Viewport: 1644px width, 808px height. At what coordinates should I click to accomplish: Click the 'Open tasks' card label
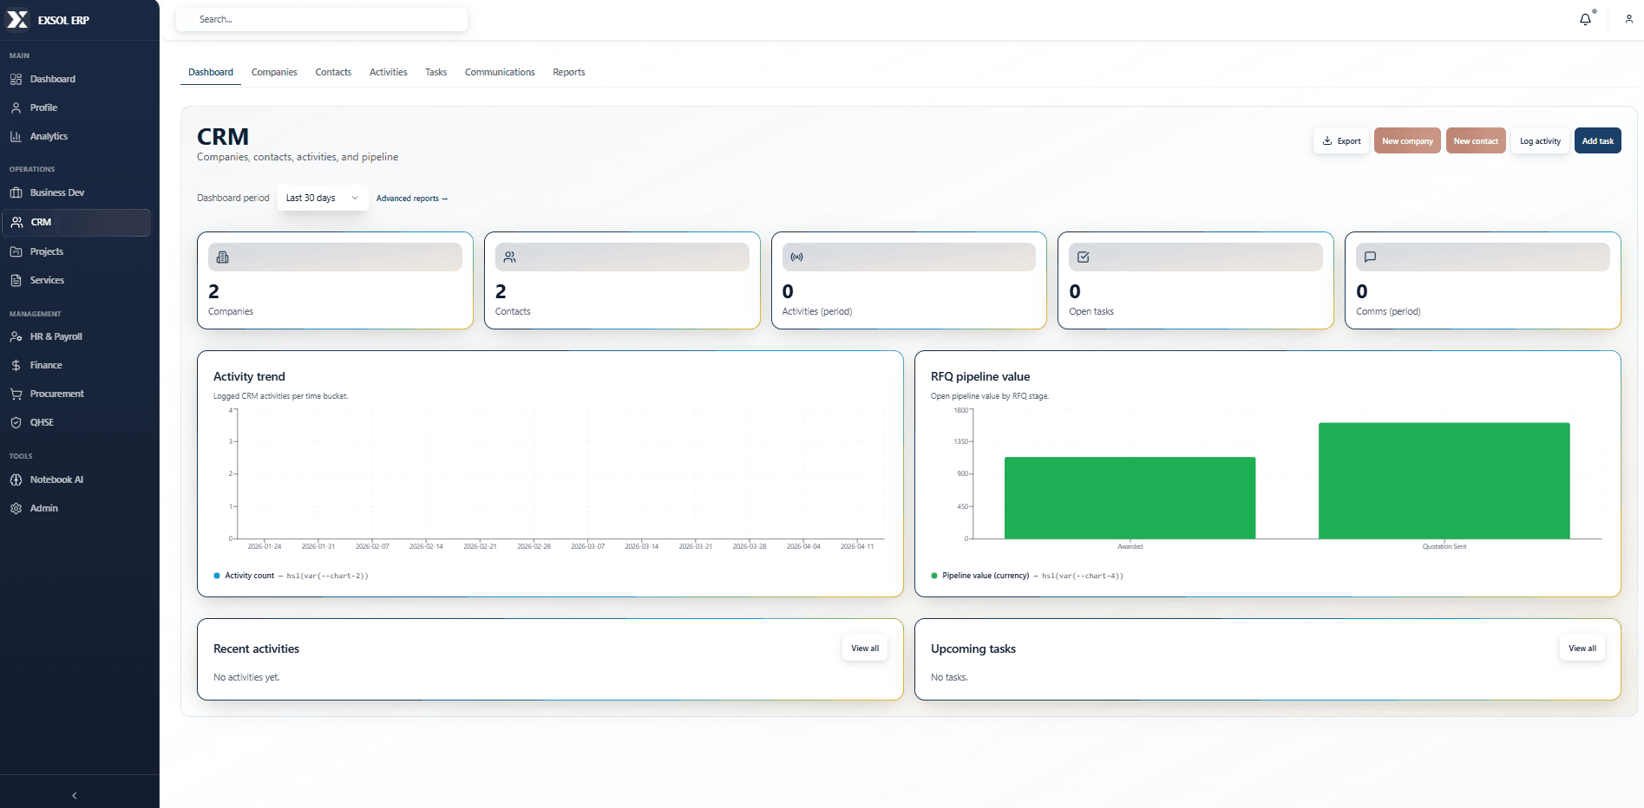coord(1091,311)
